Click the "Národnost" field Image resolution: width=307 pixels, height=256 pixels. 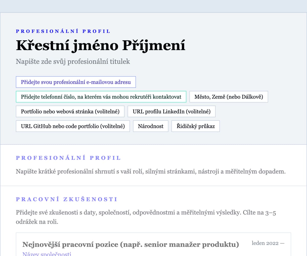pyautogui.click(x=150, y=126)
